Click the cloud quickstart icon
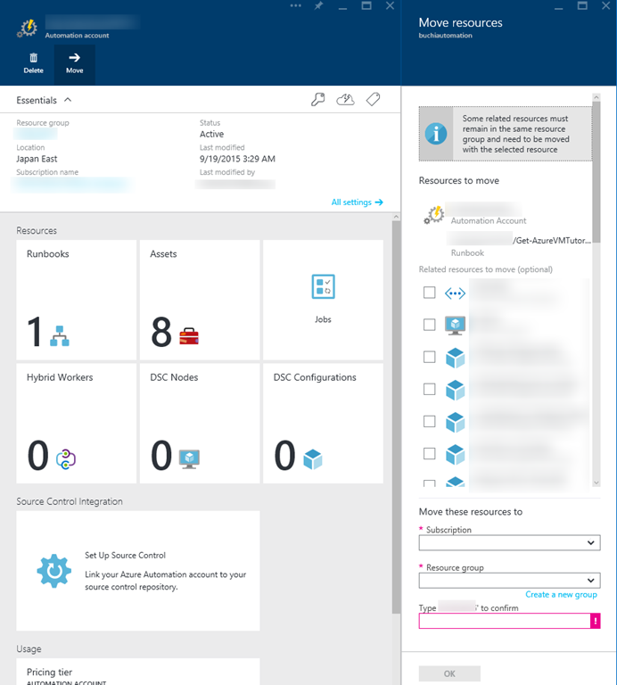This screenshot has height=685, width=617. pyautogui.click(x=345, y=100)
